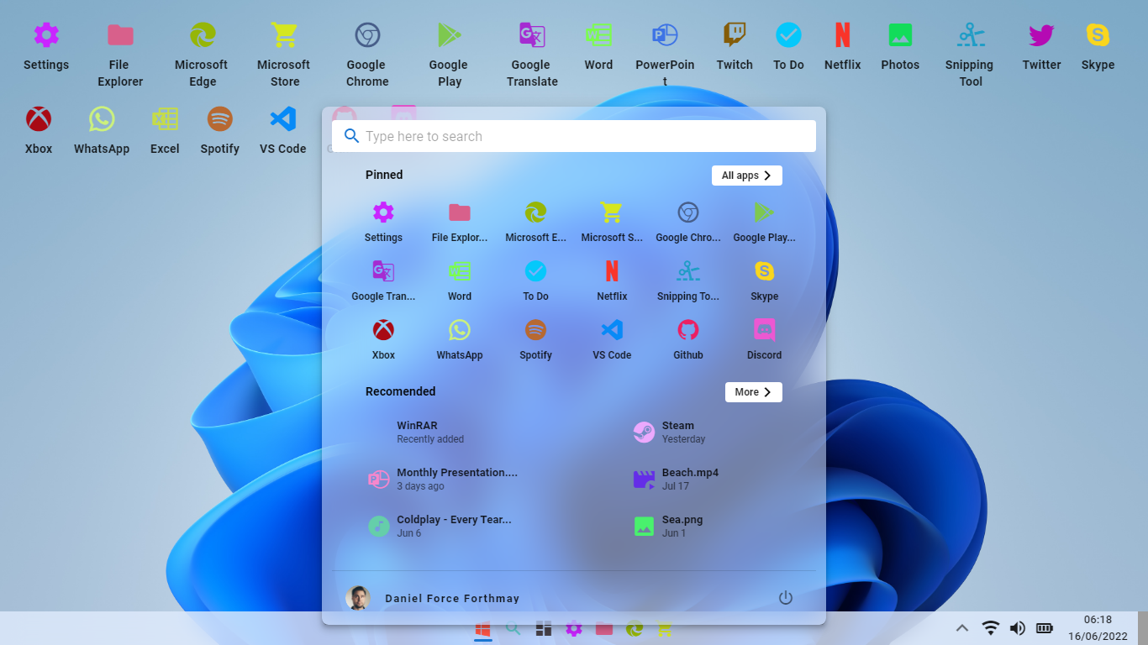1148x645 pixels.
Task: Open the Excel desktop shortcut
Action: pos(165,131)
